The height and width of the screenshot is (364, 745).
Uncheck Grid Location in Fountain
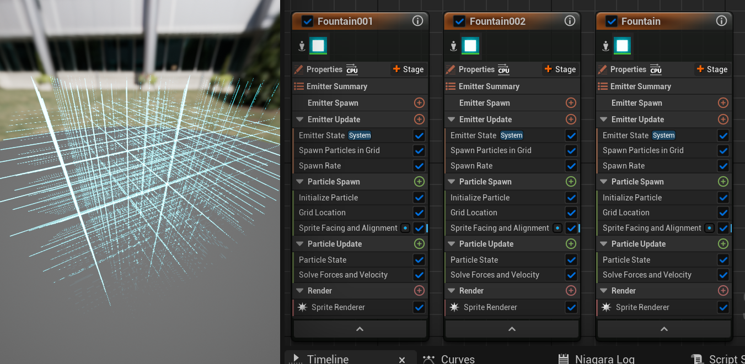723,213
